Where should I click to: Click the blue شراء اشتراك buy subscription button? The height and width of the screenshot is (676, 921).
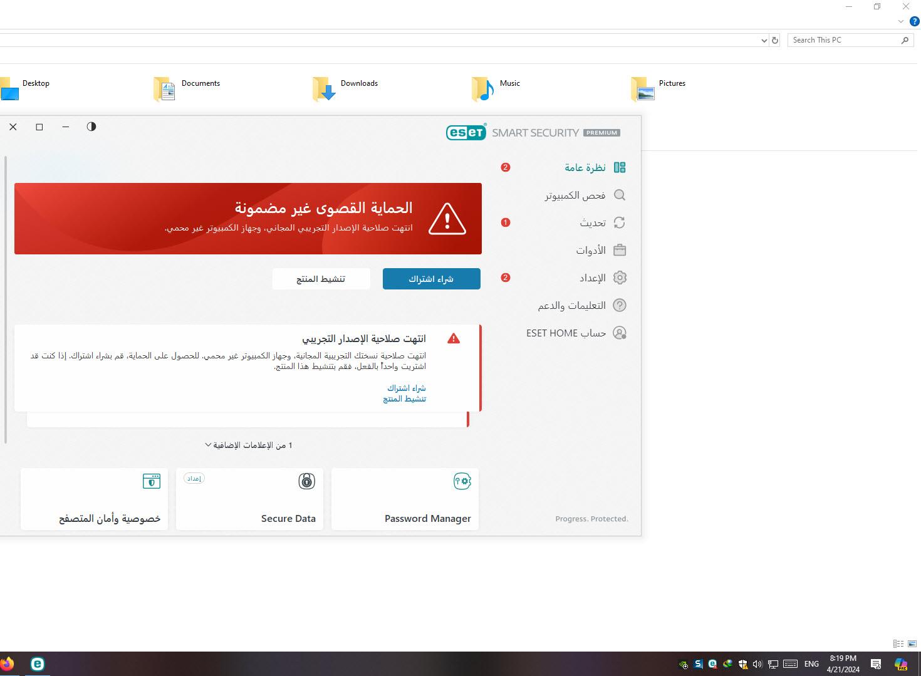(x=432, y=279)
